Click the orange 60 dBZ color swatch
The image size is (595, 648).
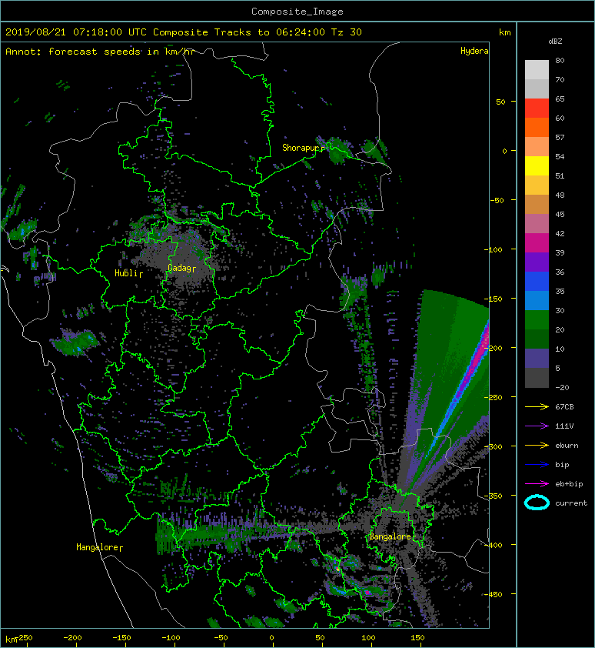click(537, 127)
